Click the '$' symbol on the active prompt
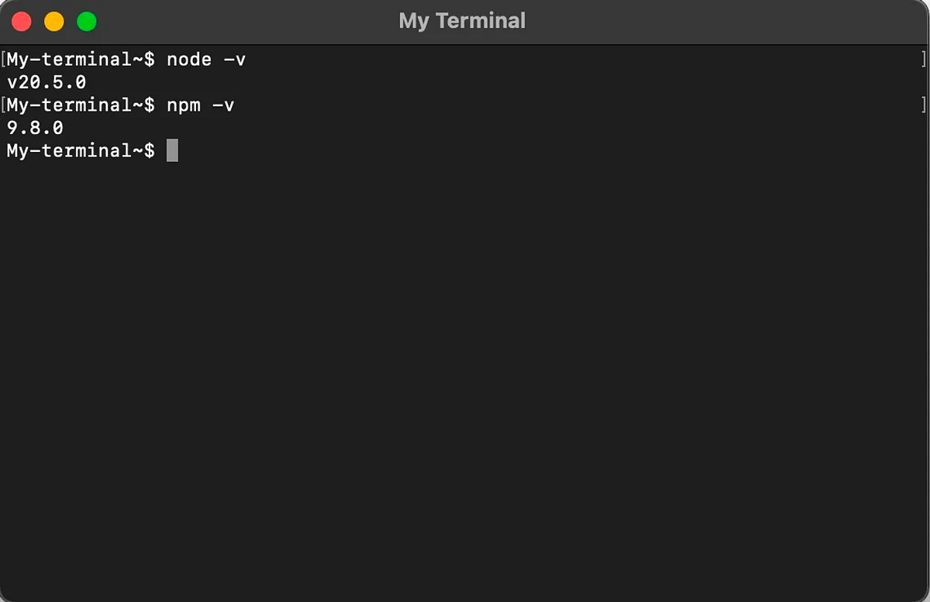This screenshot has width=930, height=602. click(x=147, y=150)
